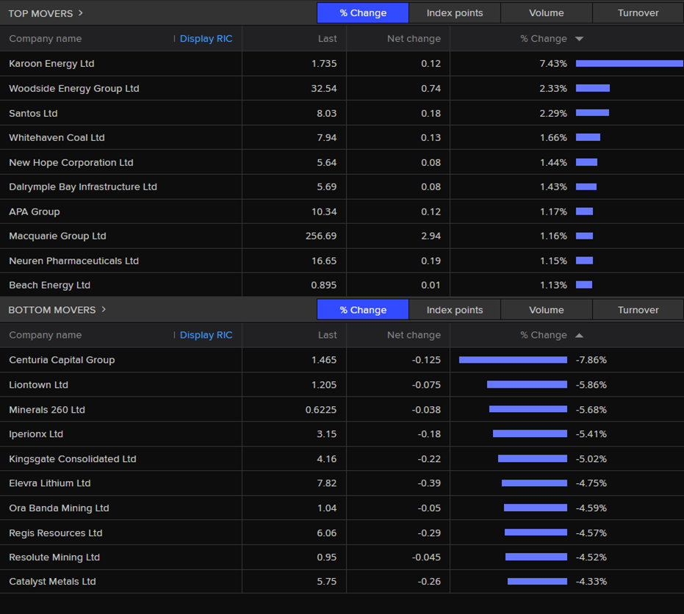Click Minerals 260 percent change bar
684x614 pixels.
pyautogui.click(x=528, y=409)
